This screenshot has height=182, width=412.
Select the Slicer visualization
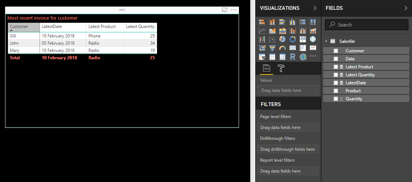pyautogui.click(x=262, y=57)
